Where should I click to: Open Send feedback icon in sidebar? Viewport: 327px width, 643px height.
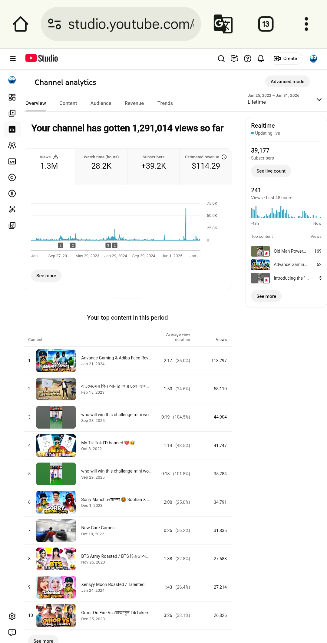point(12,632)
